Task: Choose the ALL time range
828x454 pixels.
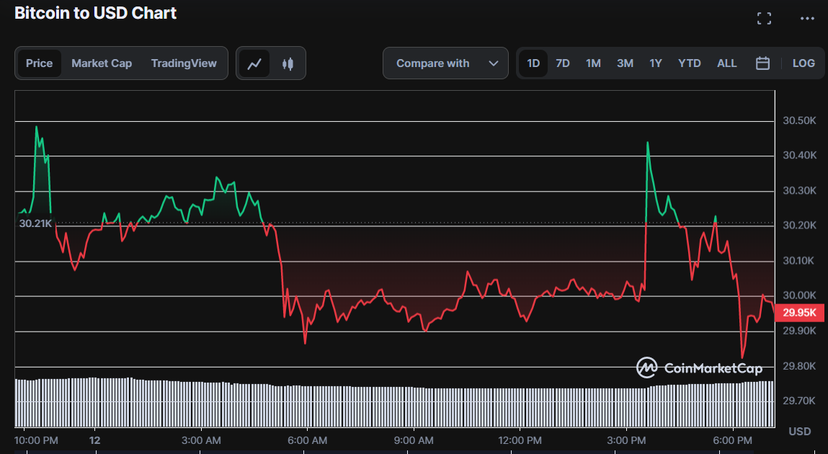Action: (x=726, y=63)
